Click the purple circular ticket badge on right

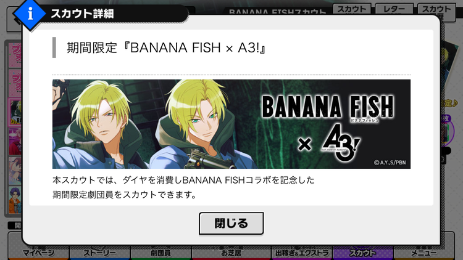447,131
